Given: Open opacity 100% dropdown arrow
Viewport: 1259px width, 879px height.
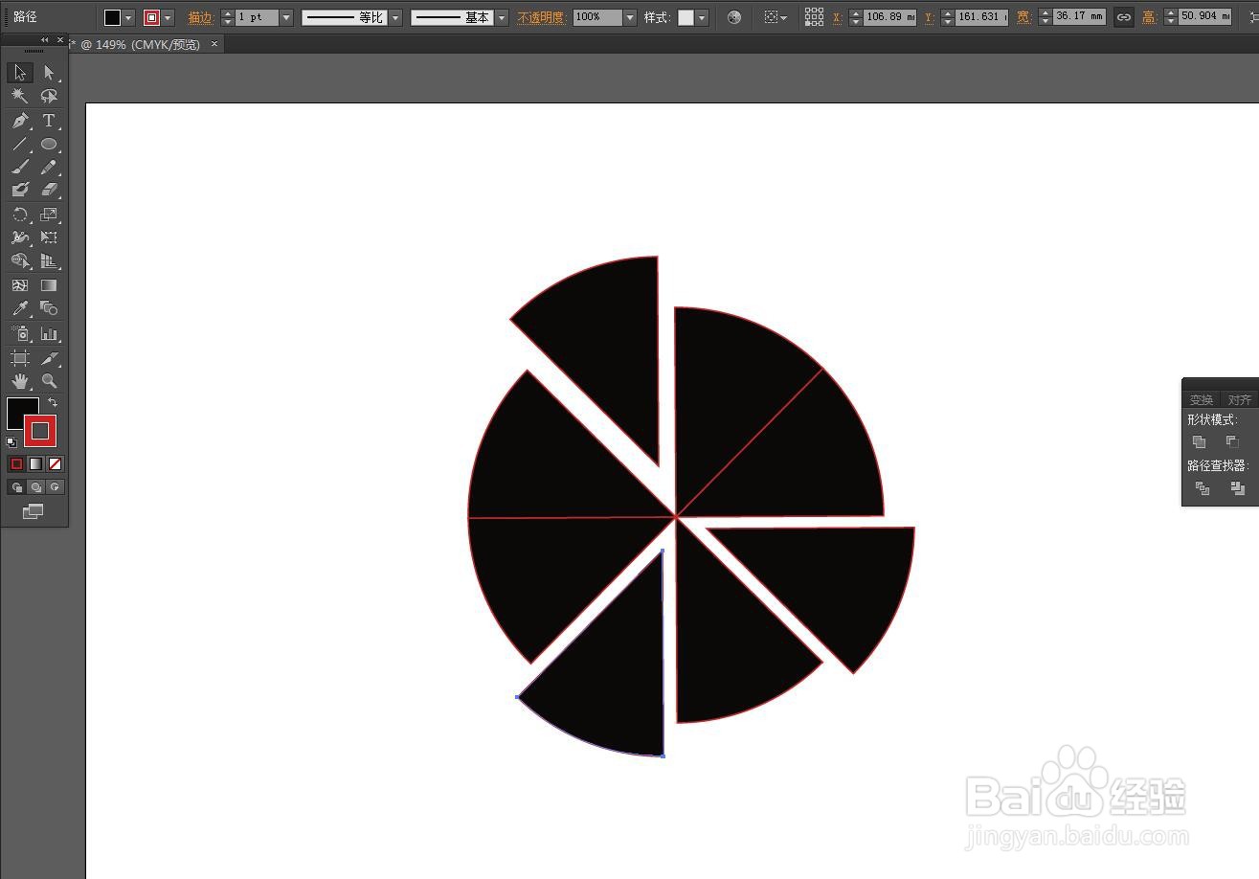Looking at the screenshot, I should click(x=629, y=17).
